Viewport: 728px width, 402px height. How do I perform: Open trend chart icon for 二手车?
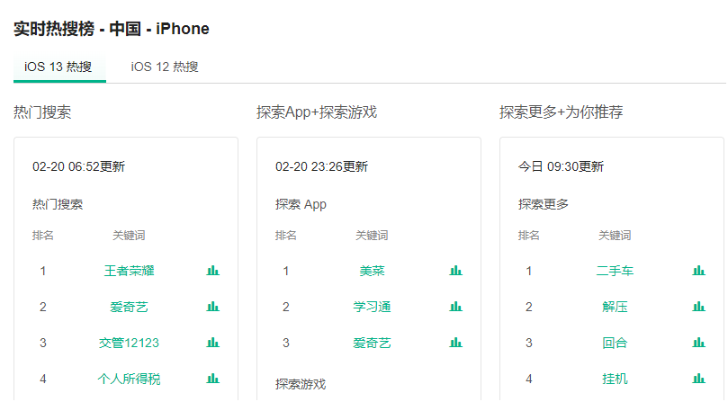(698, 271)
